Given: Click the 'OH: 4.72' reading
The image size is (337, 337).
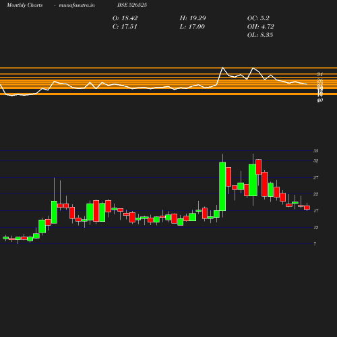Looking at the screenshot, I should click(x=260, y=26).
